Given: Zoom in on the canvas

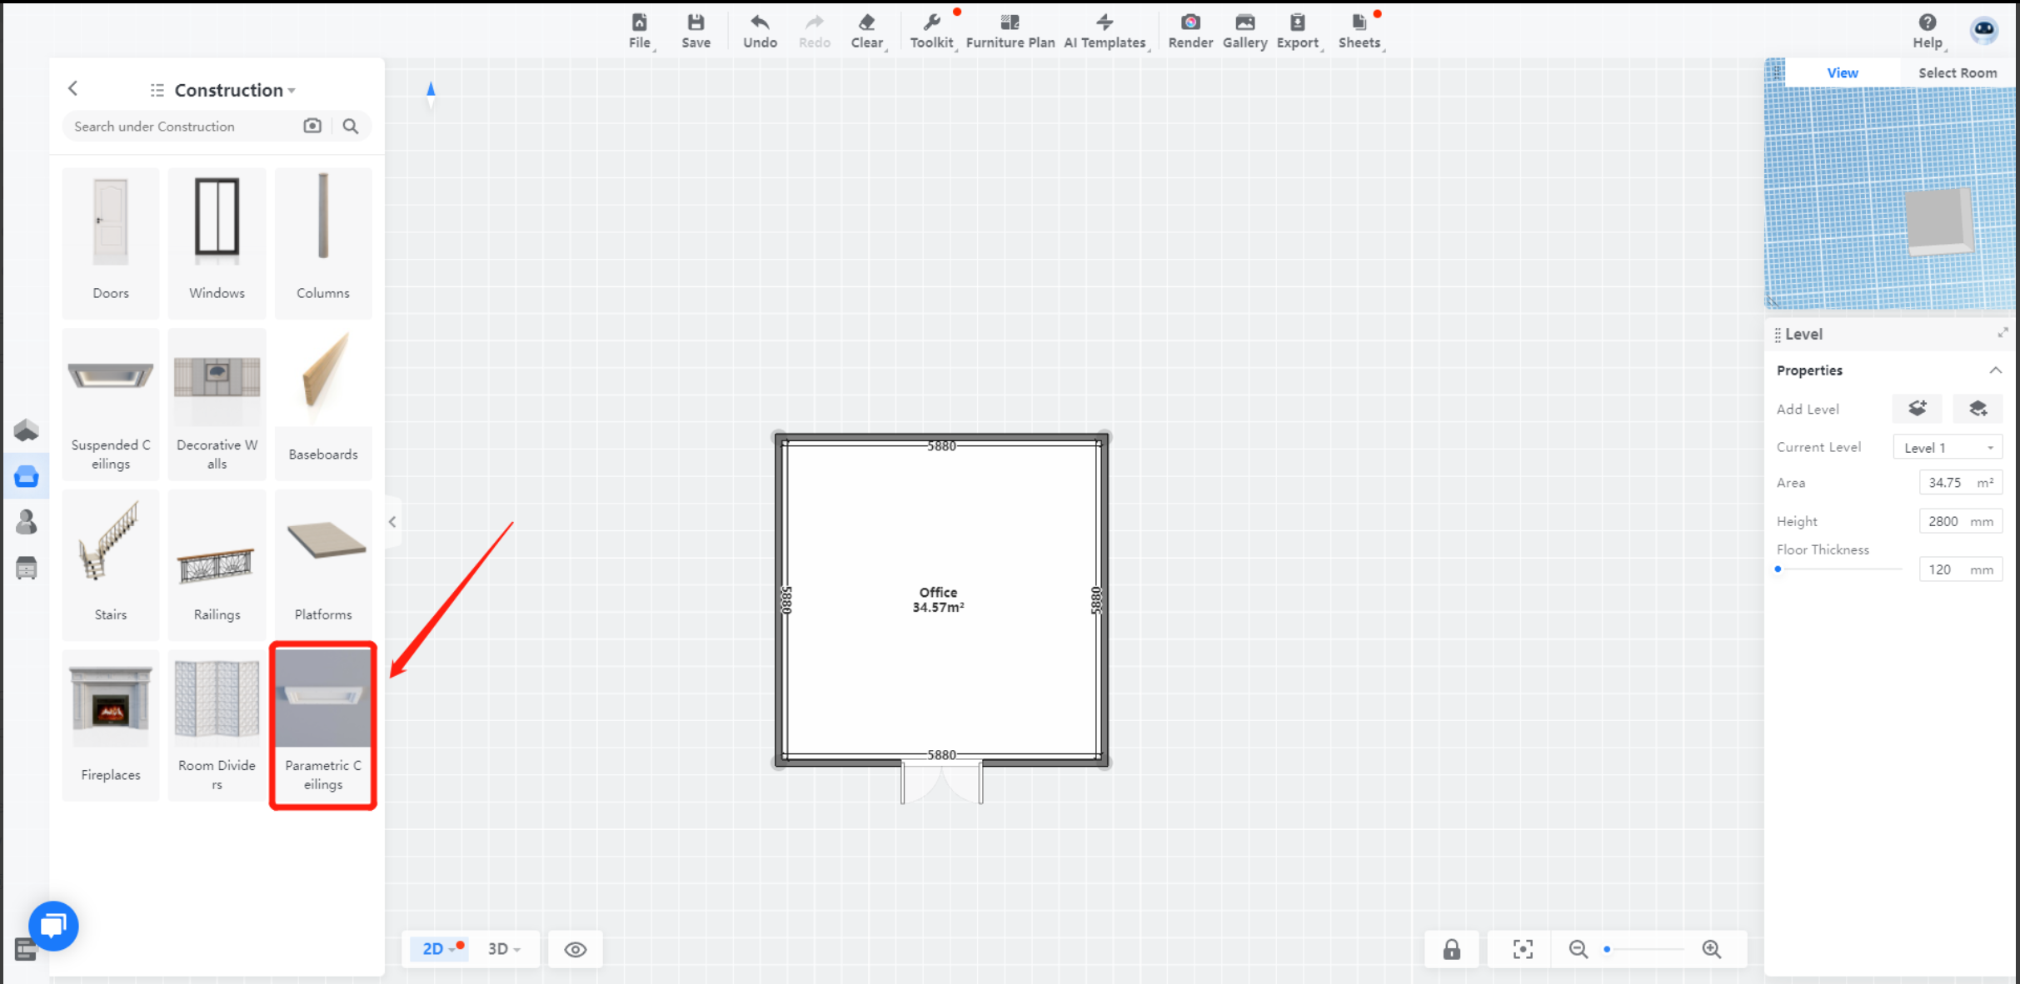Looking at the screenshot, I should [x=1712, y=949].
